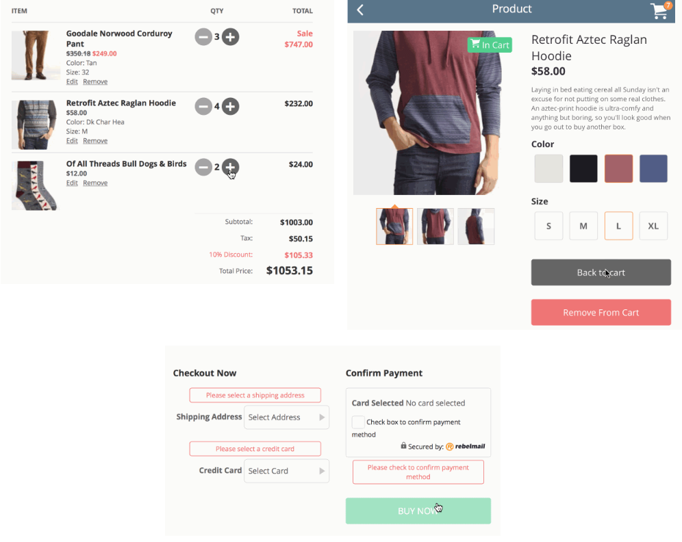Click the Back to cart button

click(601, 272)
